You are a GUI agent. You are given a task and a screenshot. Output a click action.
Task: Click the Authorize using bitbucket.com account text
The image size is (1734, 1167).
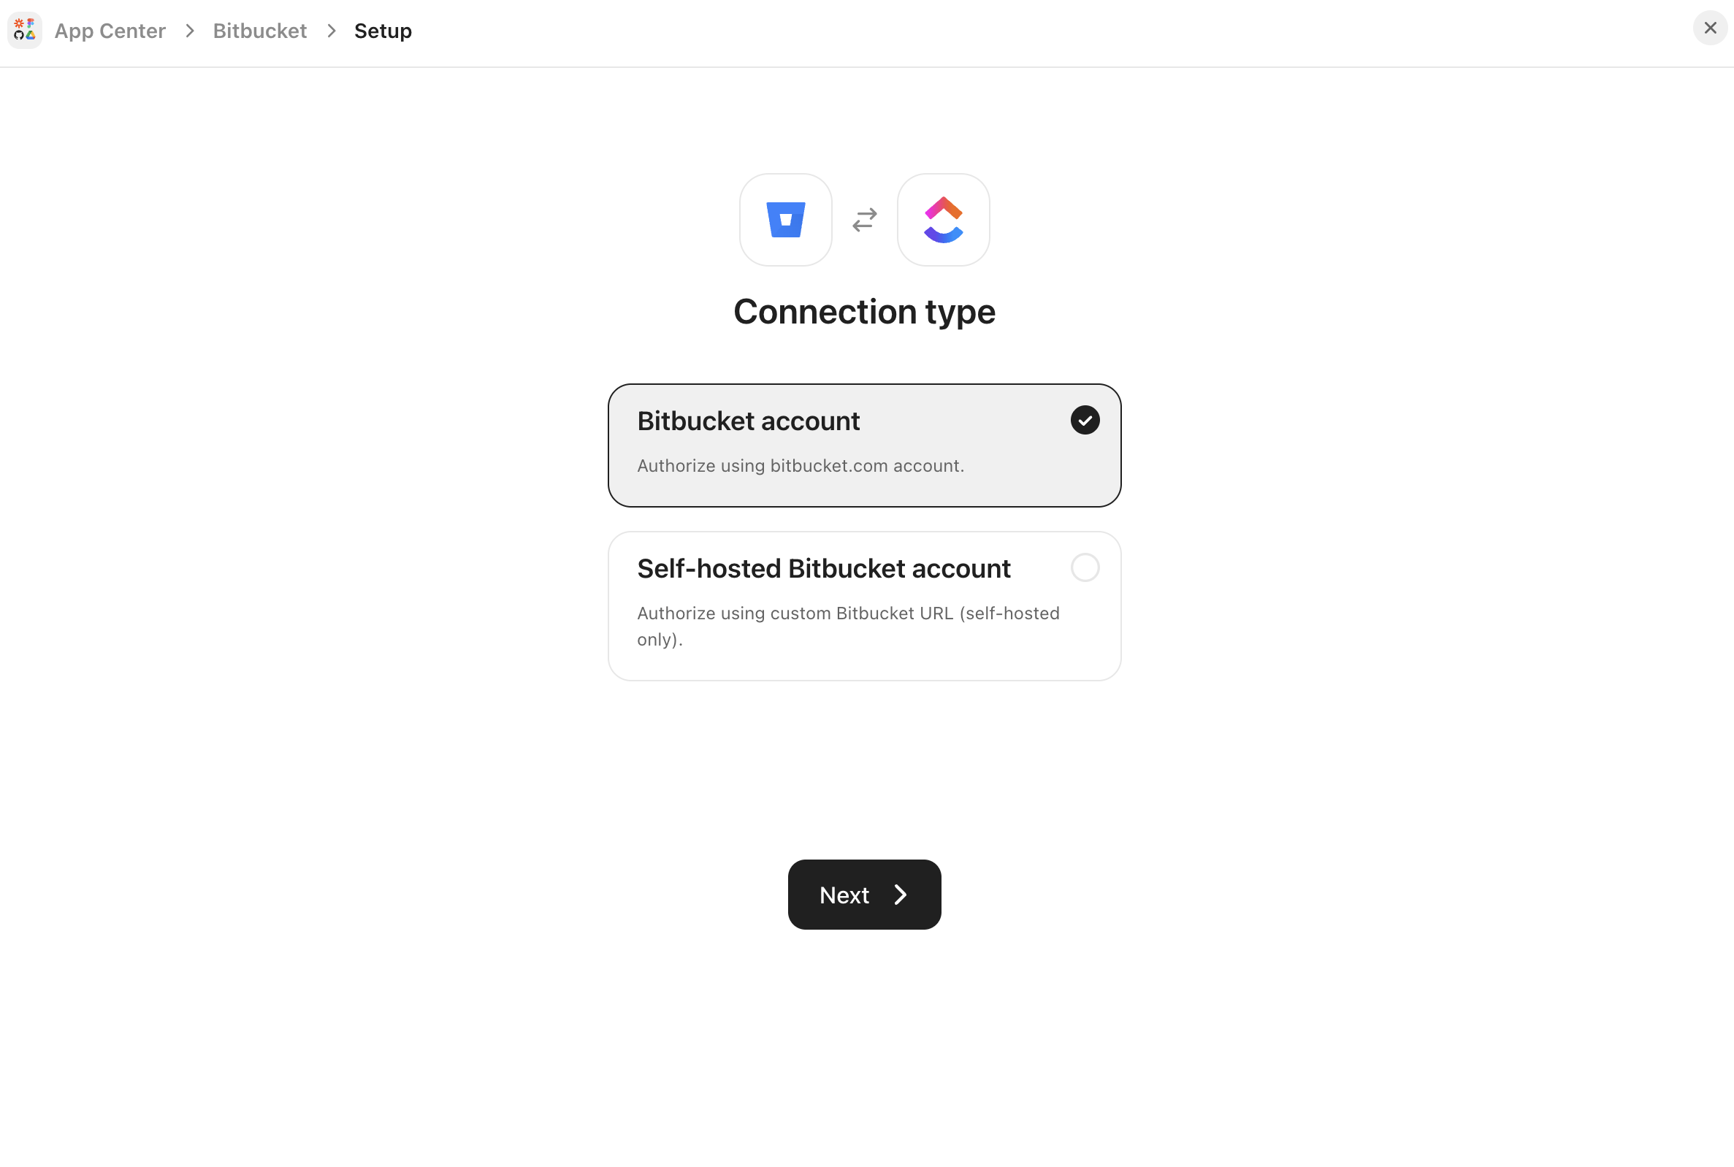tap(800, 465)
